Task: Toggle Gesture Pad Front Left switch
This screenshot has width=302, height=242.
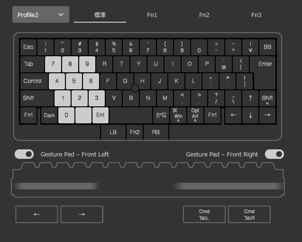Action: [x=24, y=154]
